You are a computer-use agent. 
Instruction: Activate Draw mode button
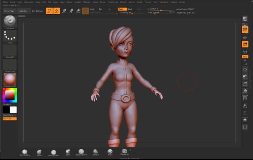(x=56, y=11)
